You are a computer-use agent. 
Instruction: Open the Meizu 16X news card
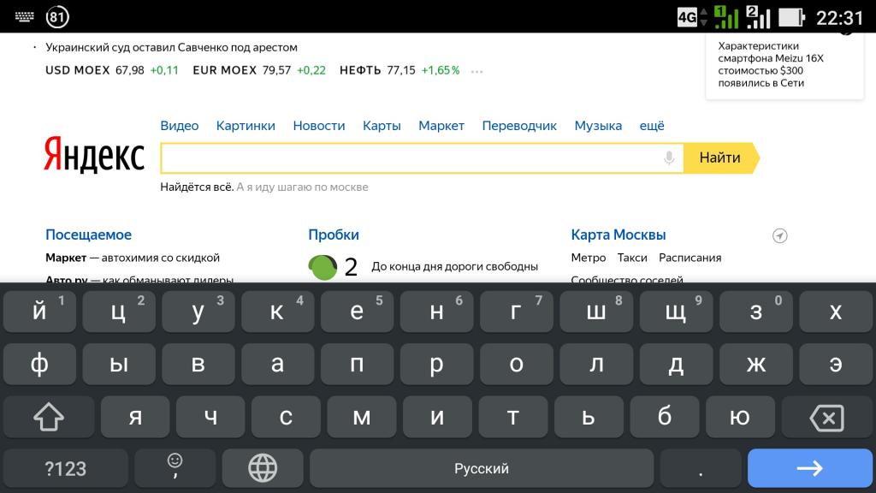pos(784,65)
